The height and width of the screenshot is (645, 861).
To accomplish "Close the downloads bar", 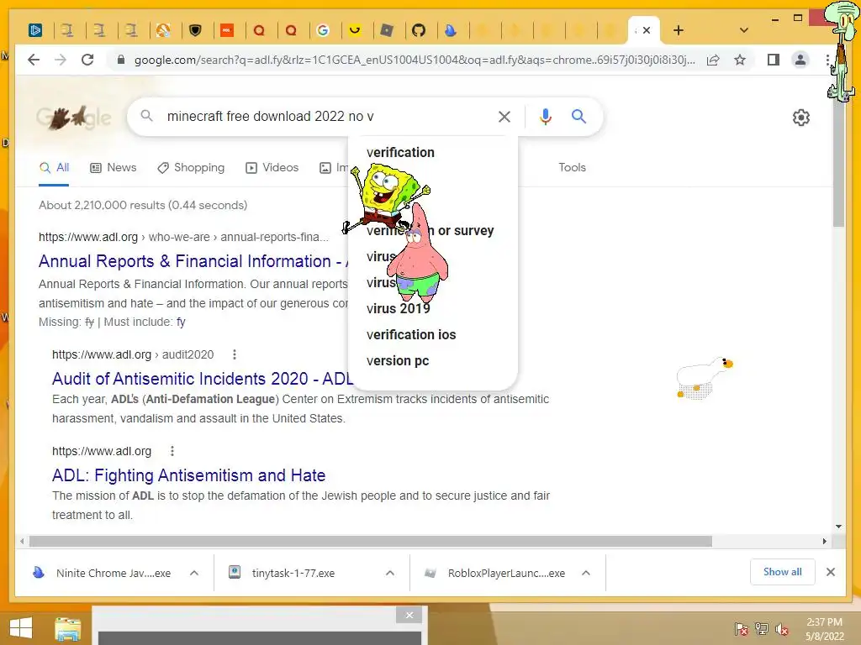I will (x=831, y=572).
